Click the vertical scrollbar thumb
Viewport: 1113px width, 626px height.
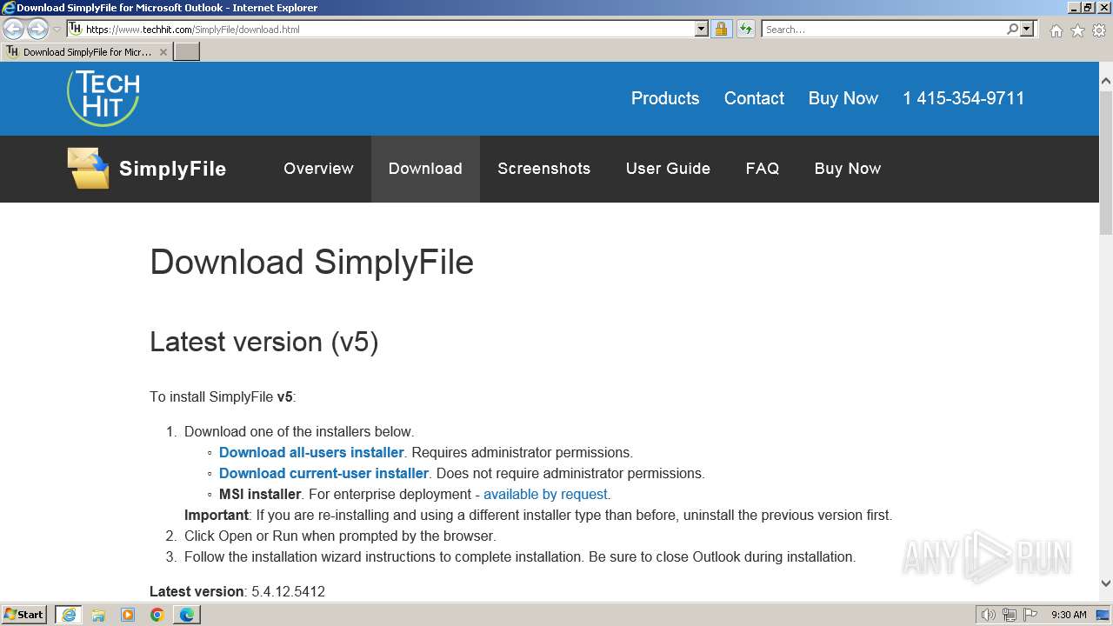click(x=1106, y=161)
